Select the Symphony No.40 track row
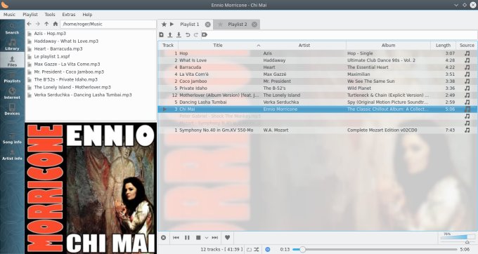Screen dimensions: 478x254 point(317,131)
